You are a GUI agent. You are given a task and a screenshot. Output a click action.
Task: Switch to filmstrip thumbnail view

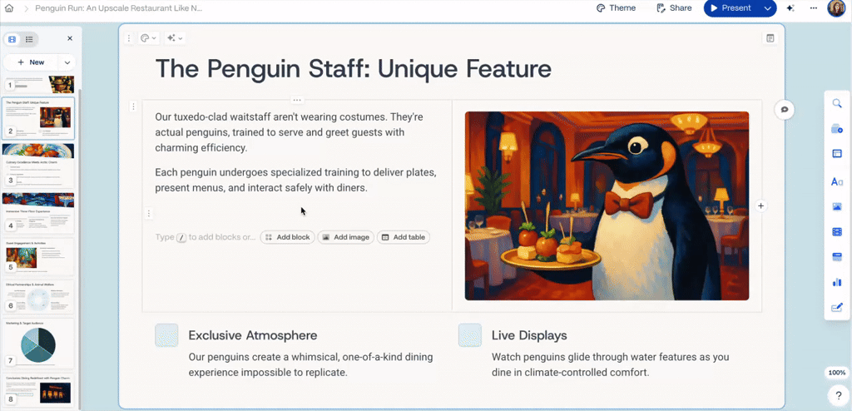(x=12, y=39)
